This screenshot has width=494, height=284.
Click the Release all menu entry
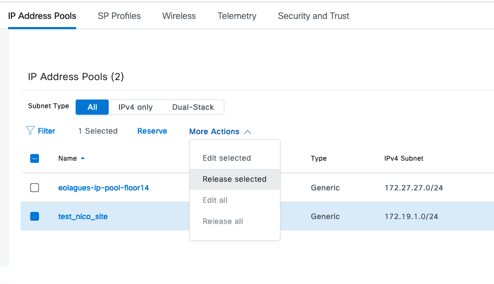pyautogui.click(x=222, y=221)
